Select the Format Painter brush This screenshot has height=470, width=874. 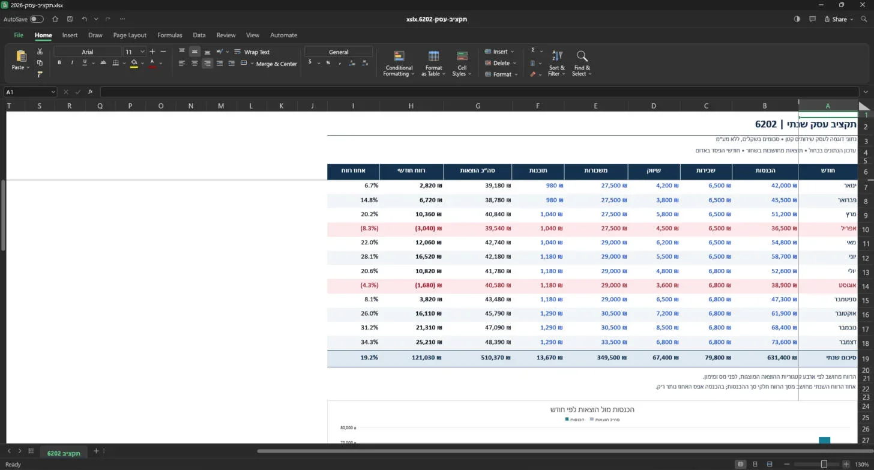(40, 74)
